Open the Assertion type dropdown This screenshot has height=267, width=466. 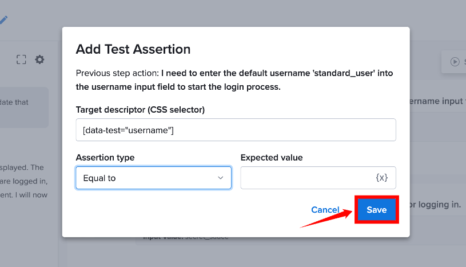154,178
